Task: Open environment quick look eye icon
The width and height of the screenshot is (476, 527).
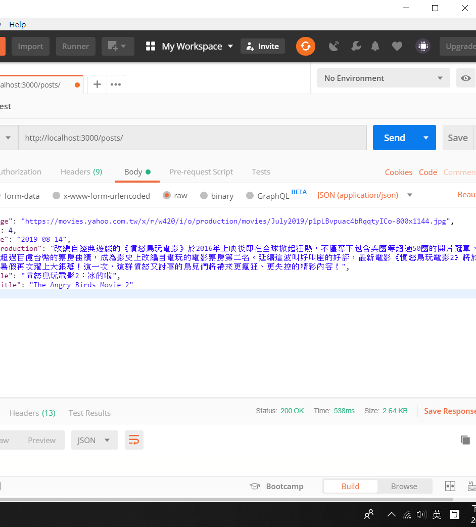Action: (465, 78)
